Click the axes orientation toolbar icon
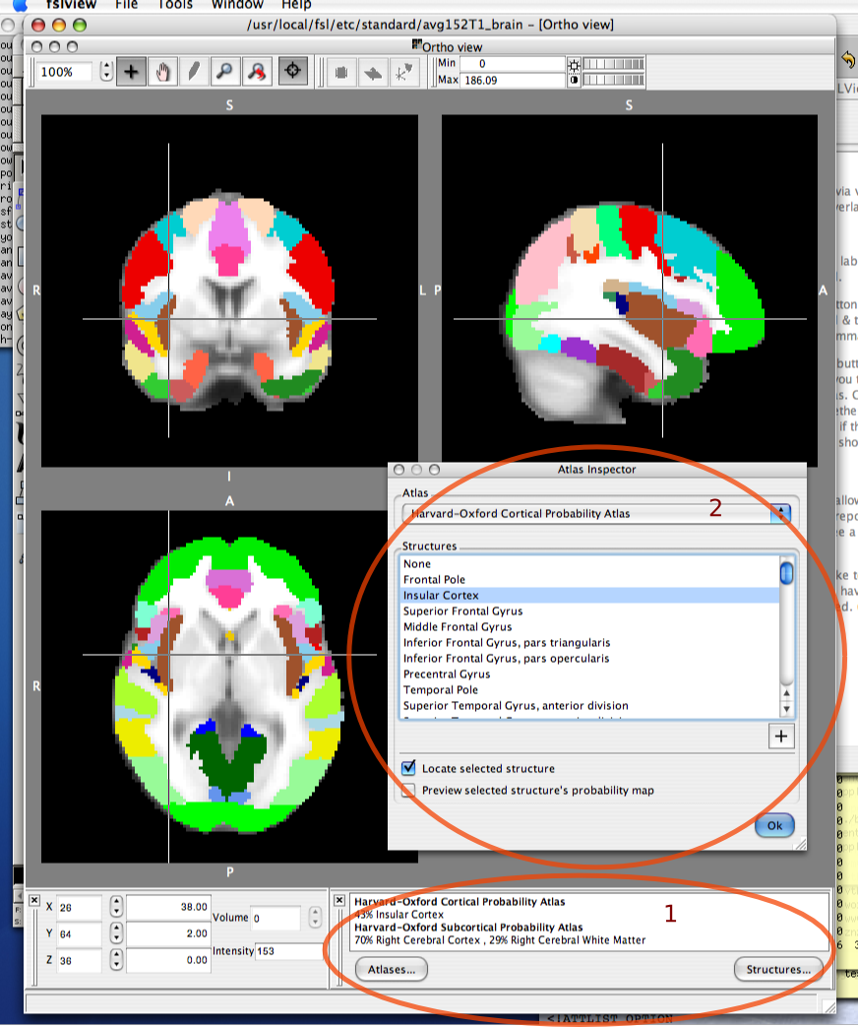This screenshot has width=858, height=1027. (x=403, y=72)
